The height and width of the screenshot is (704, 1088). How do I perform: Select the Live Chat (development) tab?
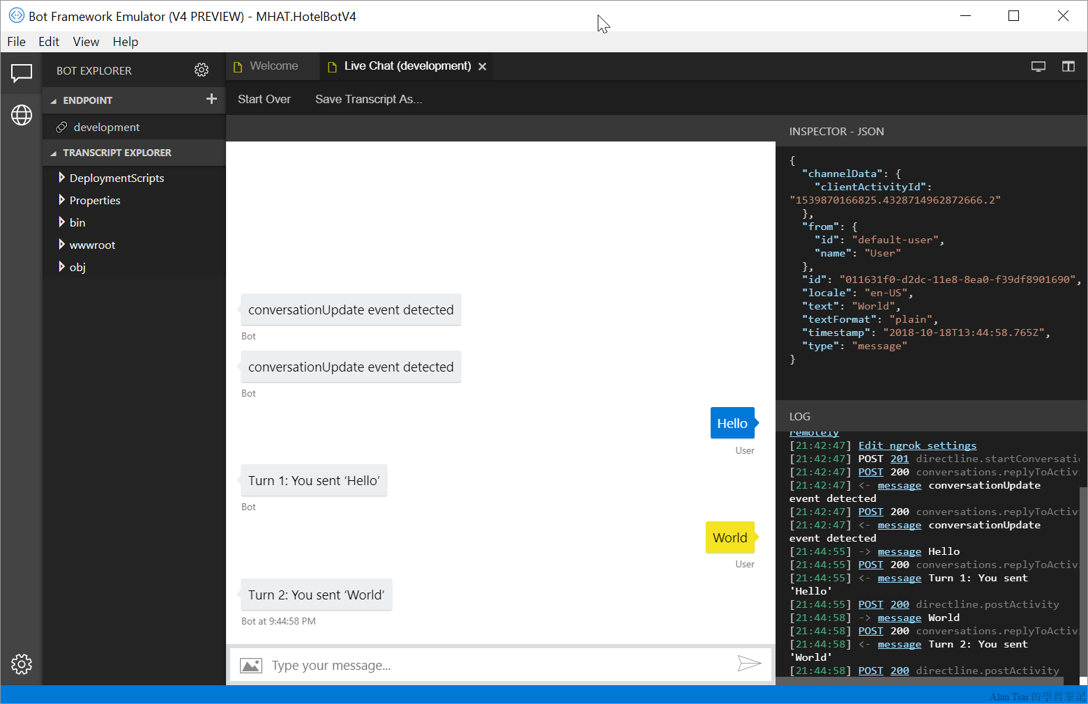click(x=407, y=66)
